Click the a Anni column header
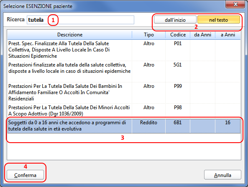The image size is (248, 187). coord(228,35)
